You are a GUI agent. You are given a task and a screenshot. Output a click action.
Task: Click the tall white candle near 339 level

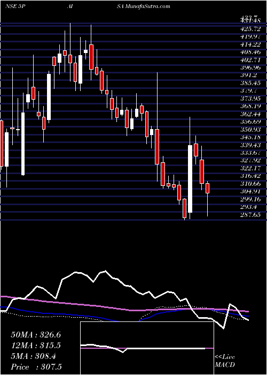click(x=190, y=179)
